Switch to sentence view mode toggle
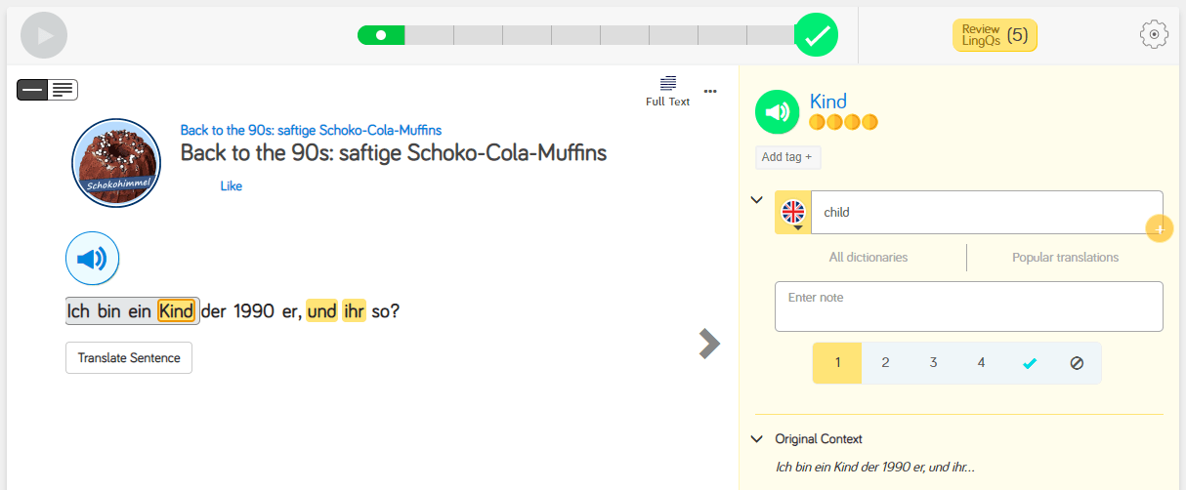 [x=32, y=90]
